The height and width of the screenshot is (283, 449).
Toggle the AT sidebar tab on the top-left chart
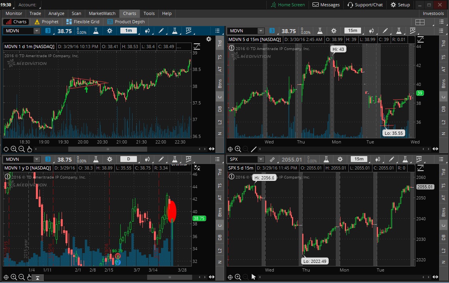click(x=220, y=69)
